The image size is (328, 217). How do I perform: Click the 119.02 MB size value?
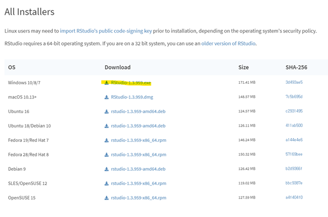point(247,183)
